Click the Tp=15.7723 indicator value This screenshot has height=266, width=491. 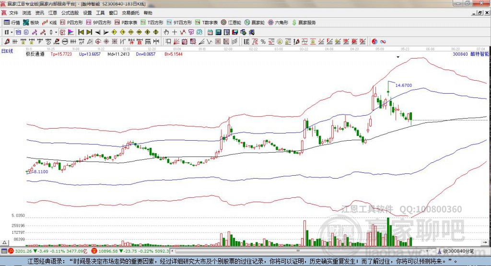[61, 54]
